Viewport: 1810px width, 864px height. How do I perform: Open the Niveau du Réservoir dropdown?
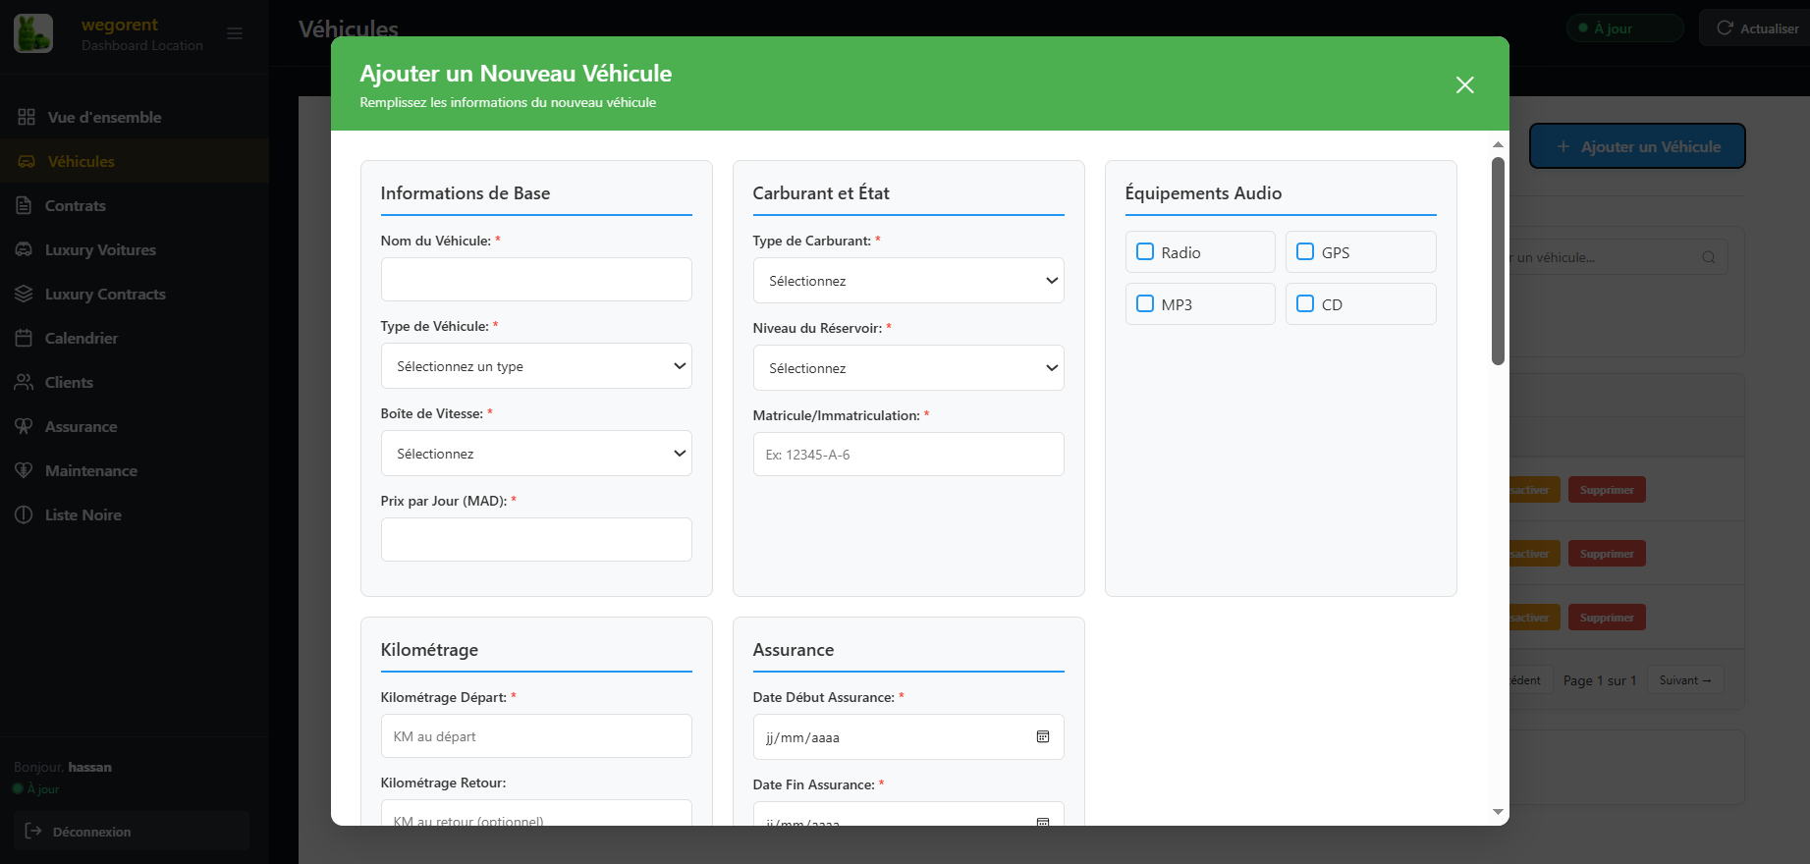click(x=908, y=368)
